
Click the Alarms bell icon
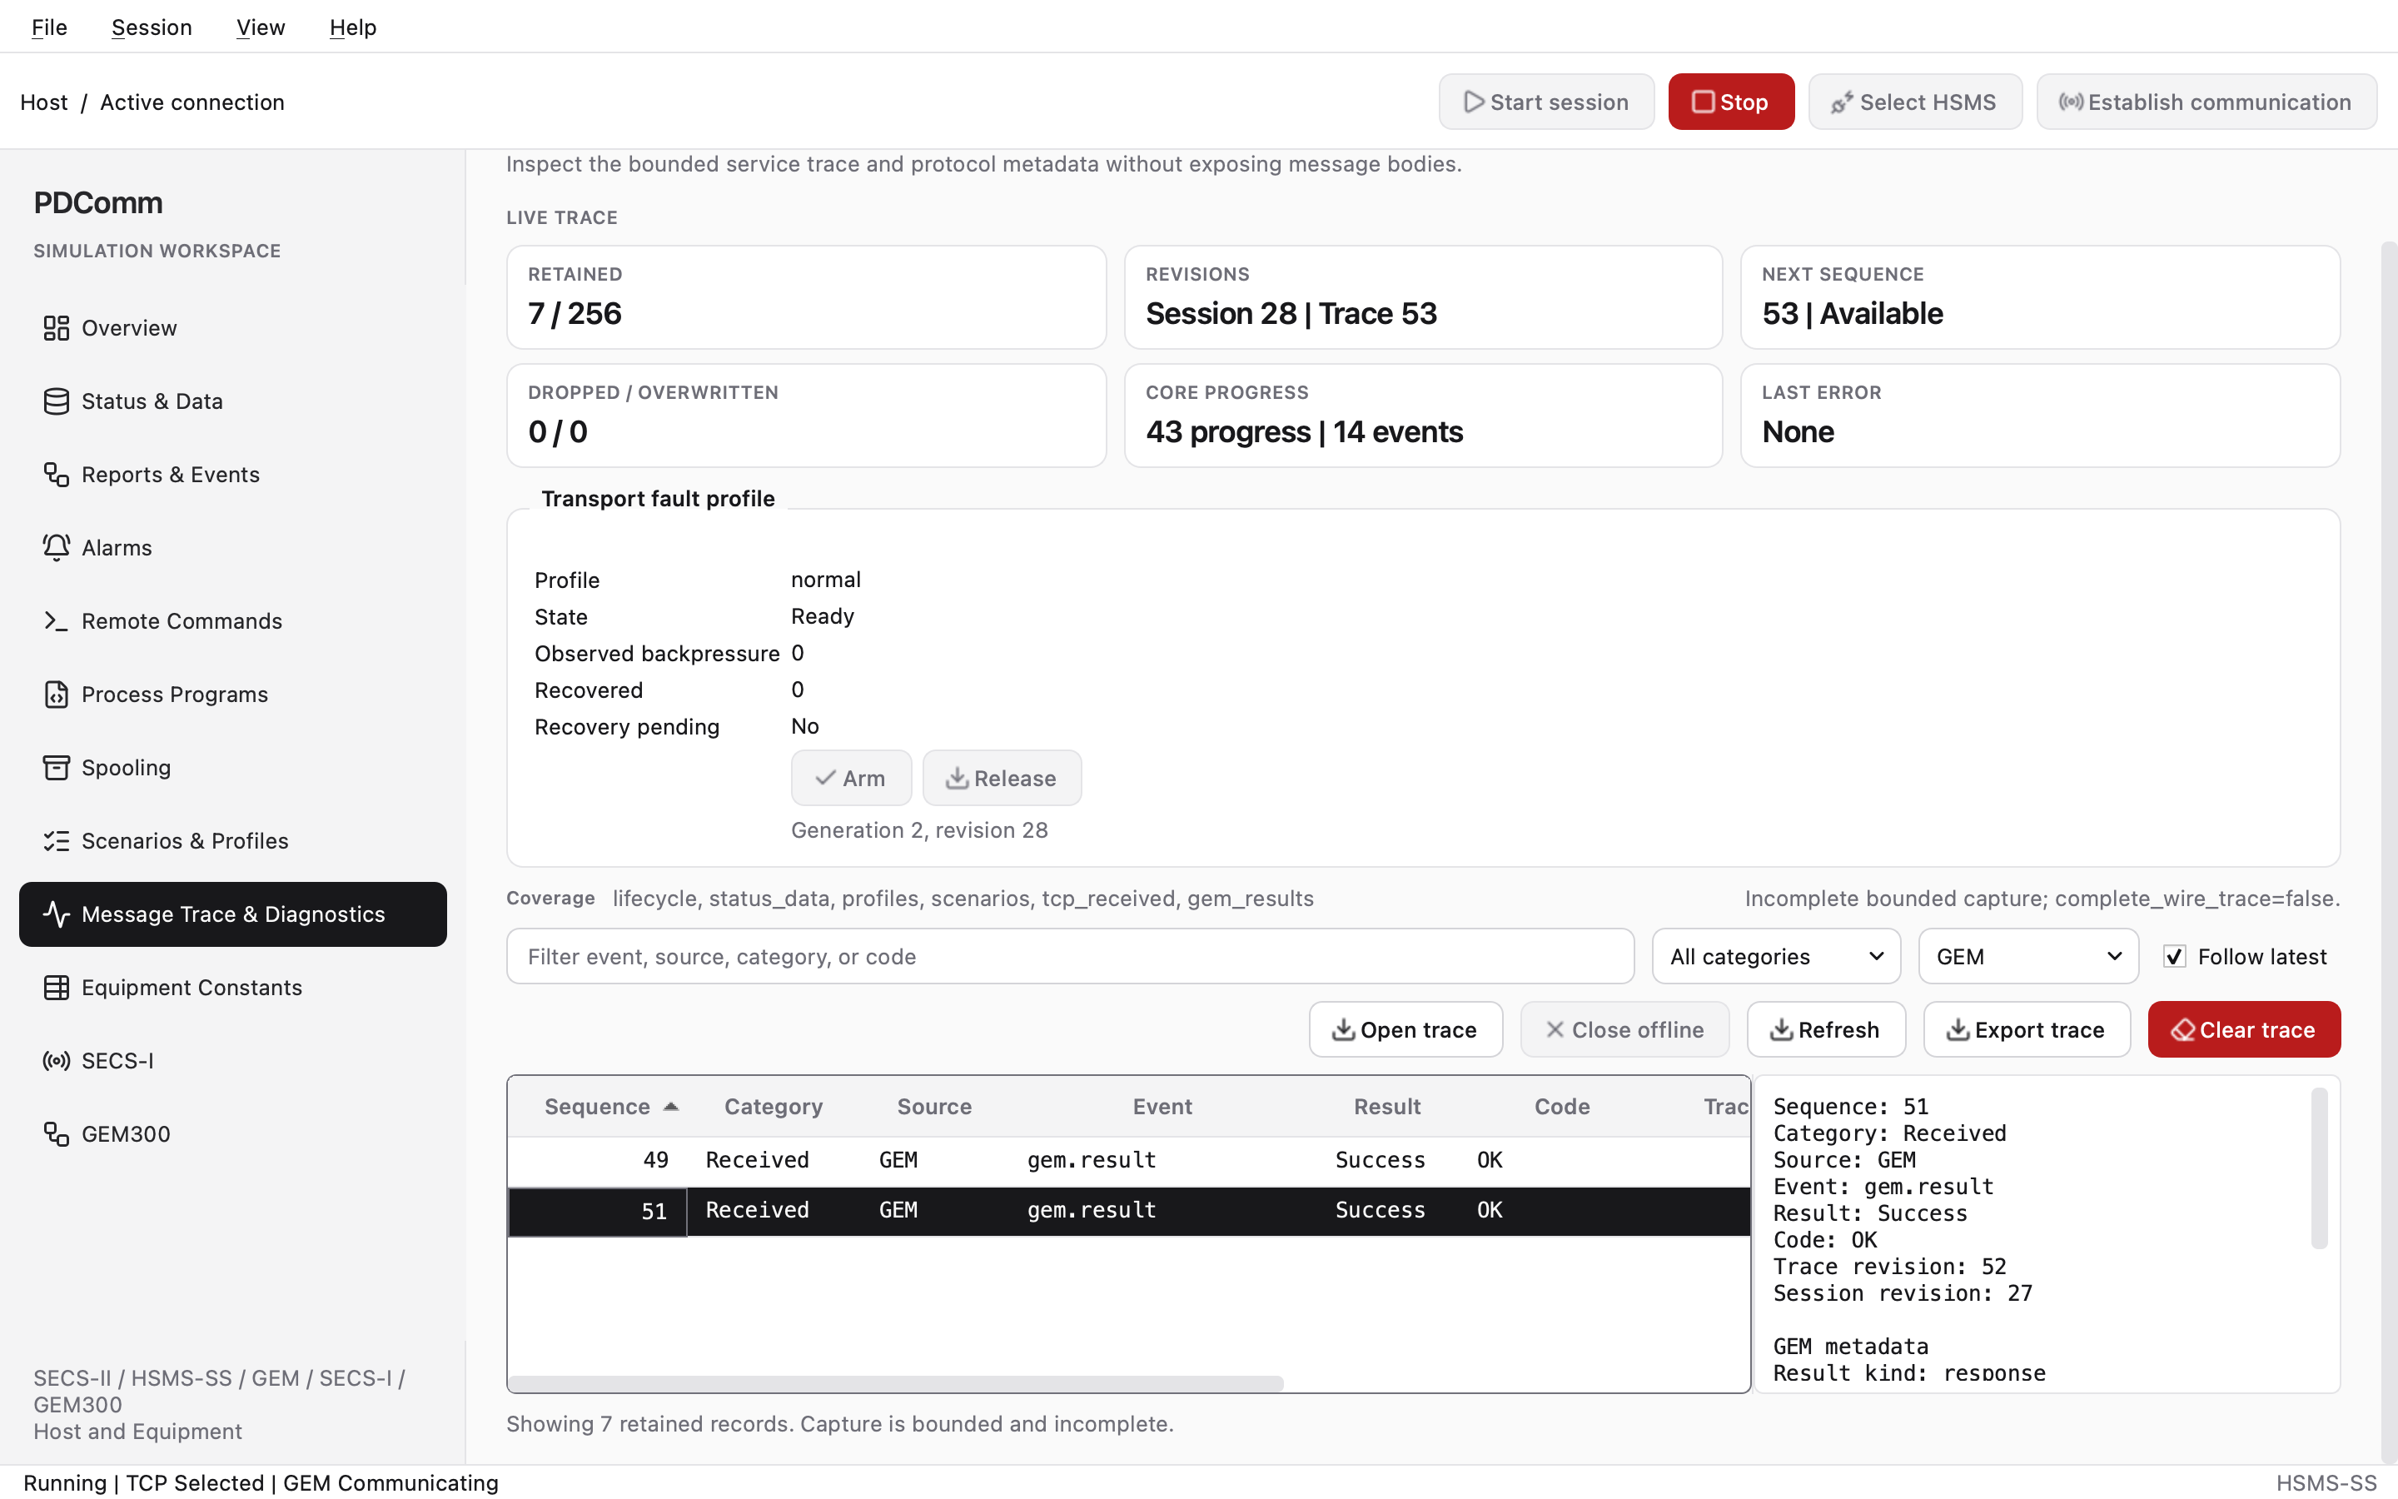point(56,548)
